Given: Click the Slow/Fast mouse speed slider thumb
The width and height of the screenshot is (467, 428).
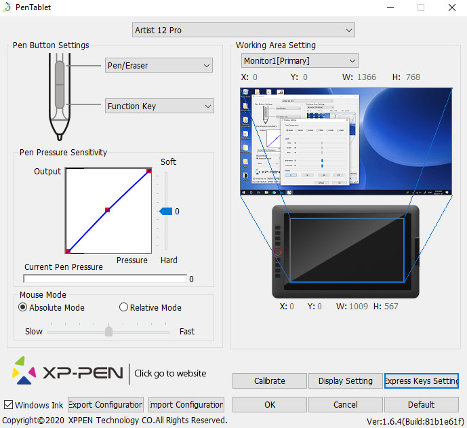Looking at the screenshot, I should [x=108, y=331].
